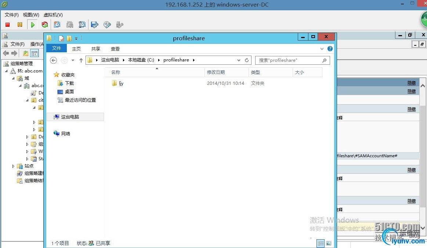427x248 pixels.
Task: Click the grayed-out revert to snapshot icon
Action: (x=70, y=25)
